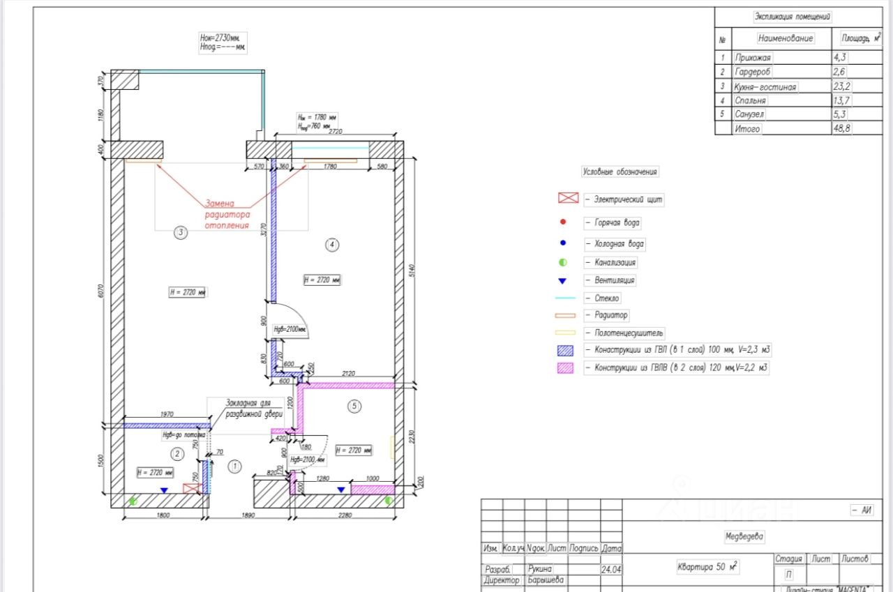Click the 'Полотенцесушитель' legend label
Screen dimensions: 893x592
tap(624, 333)
